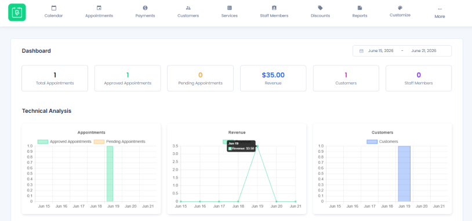Click the Appointments chart title
Image resolution: width=472 pixels, height=221 pixels.
(92, 132)
